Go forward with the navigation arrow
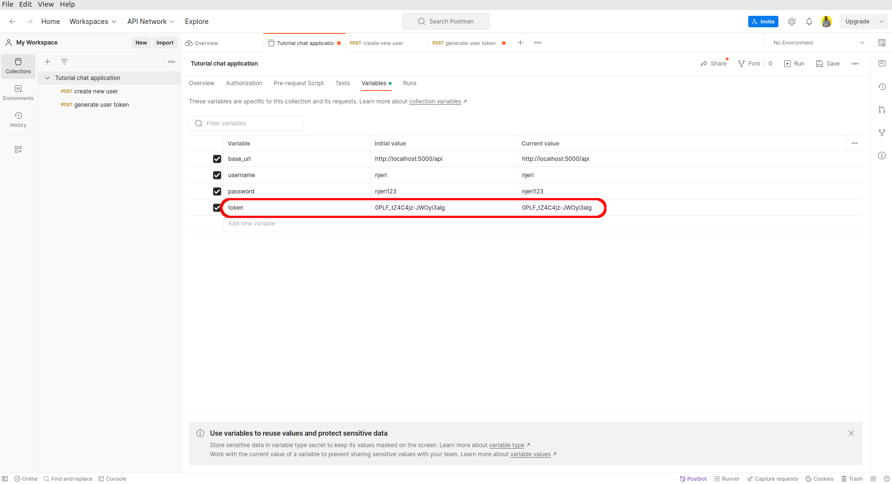Image resolution: width=892 pixels, height=484 pixels. pos(30,22)
